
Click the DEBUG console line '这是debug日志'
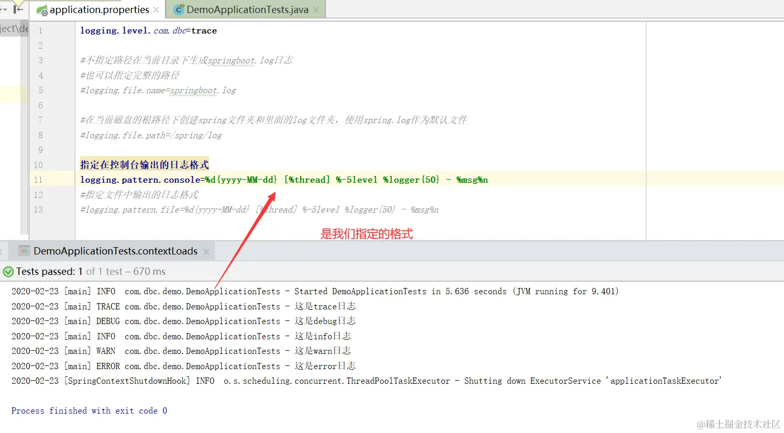[183, 321]
